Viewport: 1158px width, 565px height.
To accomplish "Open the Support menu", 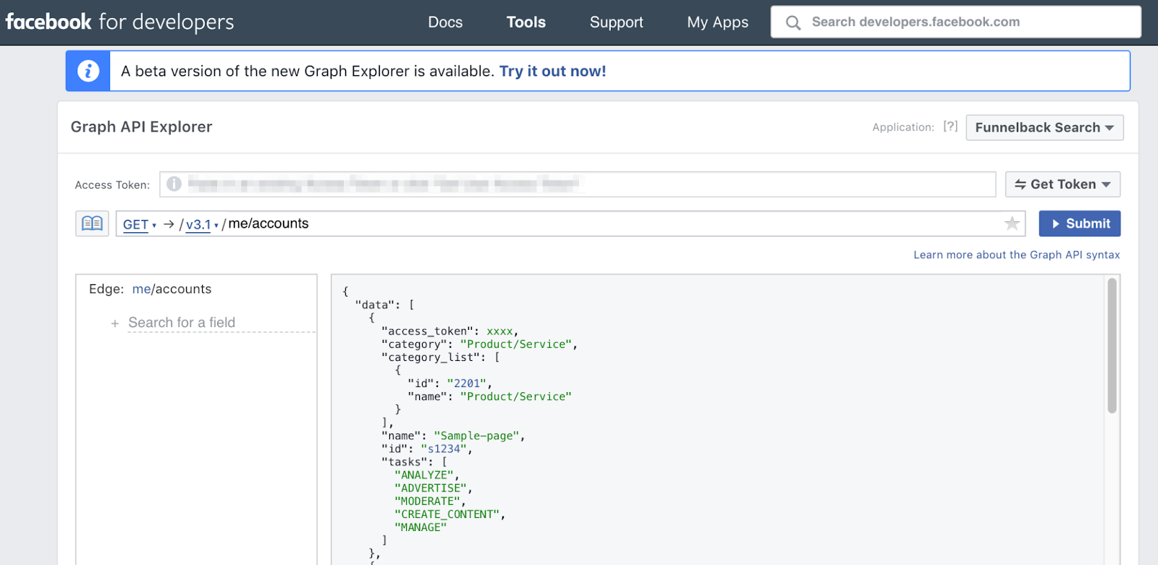I will pyautogui.click(x=617, y=22).
